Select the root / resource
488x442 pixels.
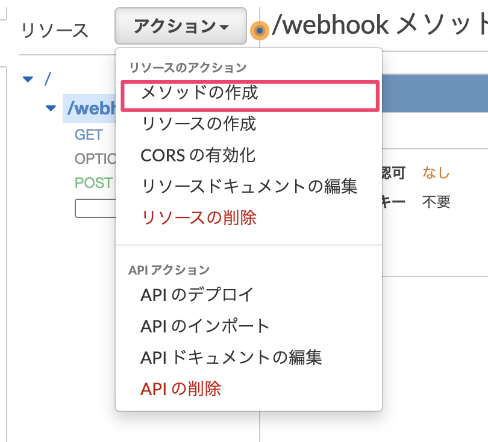48,79
